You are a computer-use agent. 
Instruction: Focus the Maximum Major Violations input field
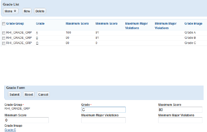pos(104,120)
